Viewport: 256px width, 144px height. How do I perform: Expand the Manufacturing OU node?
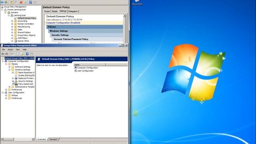[12, 27]
